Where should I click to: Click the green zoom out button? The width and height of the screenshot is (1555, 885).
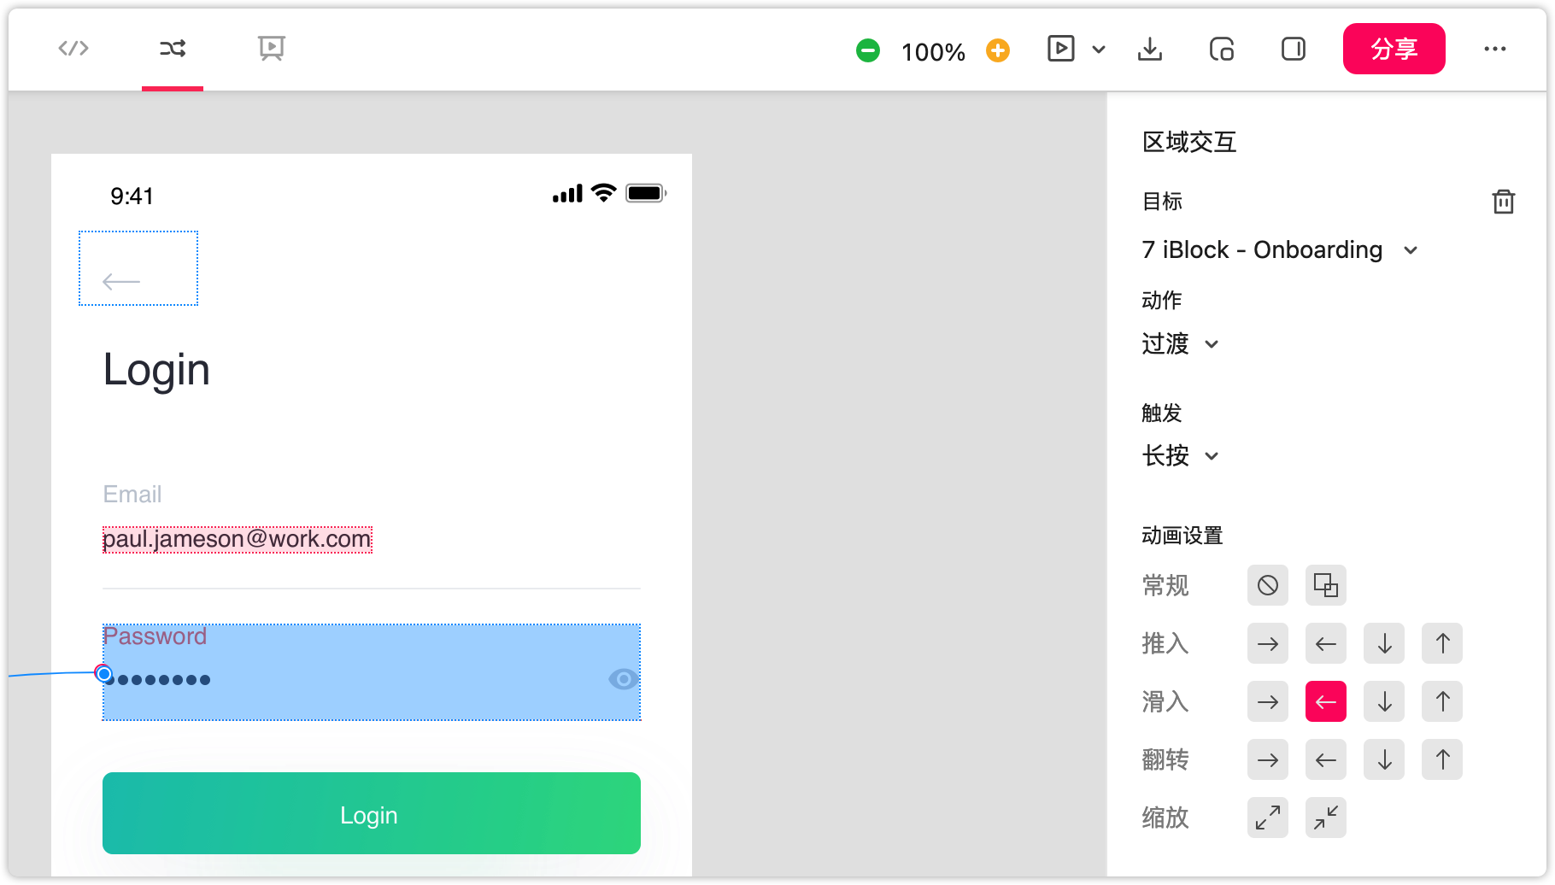(x=867, y=50)
